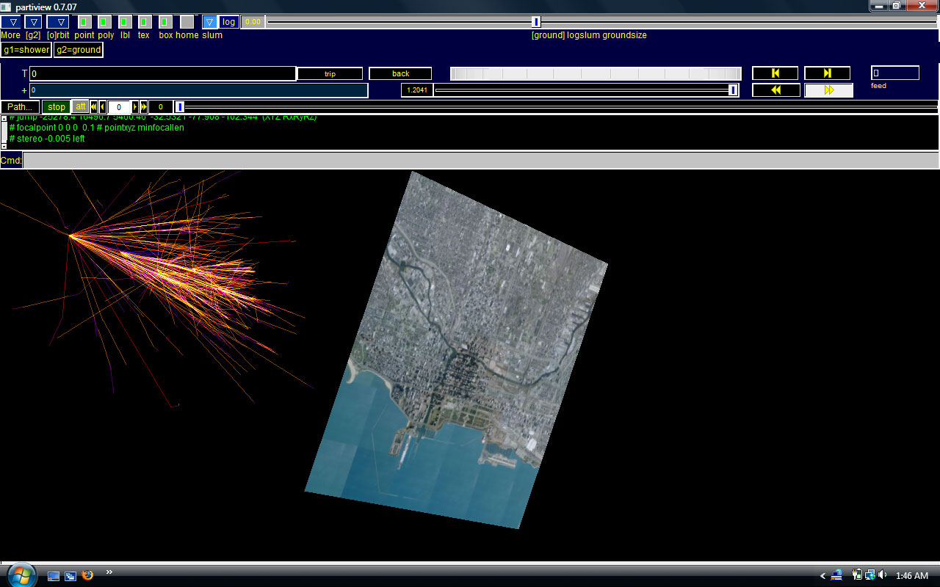
Task: Toggle the tex texture display button
Action: 145,22
